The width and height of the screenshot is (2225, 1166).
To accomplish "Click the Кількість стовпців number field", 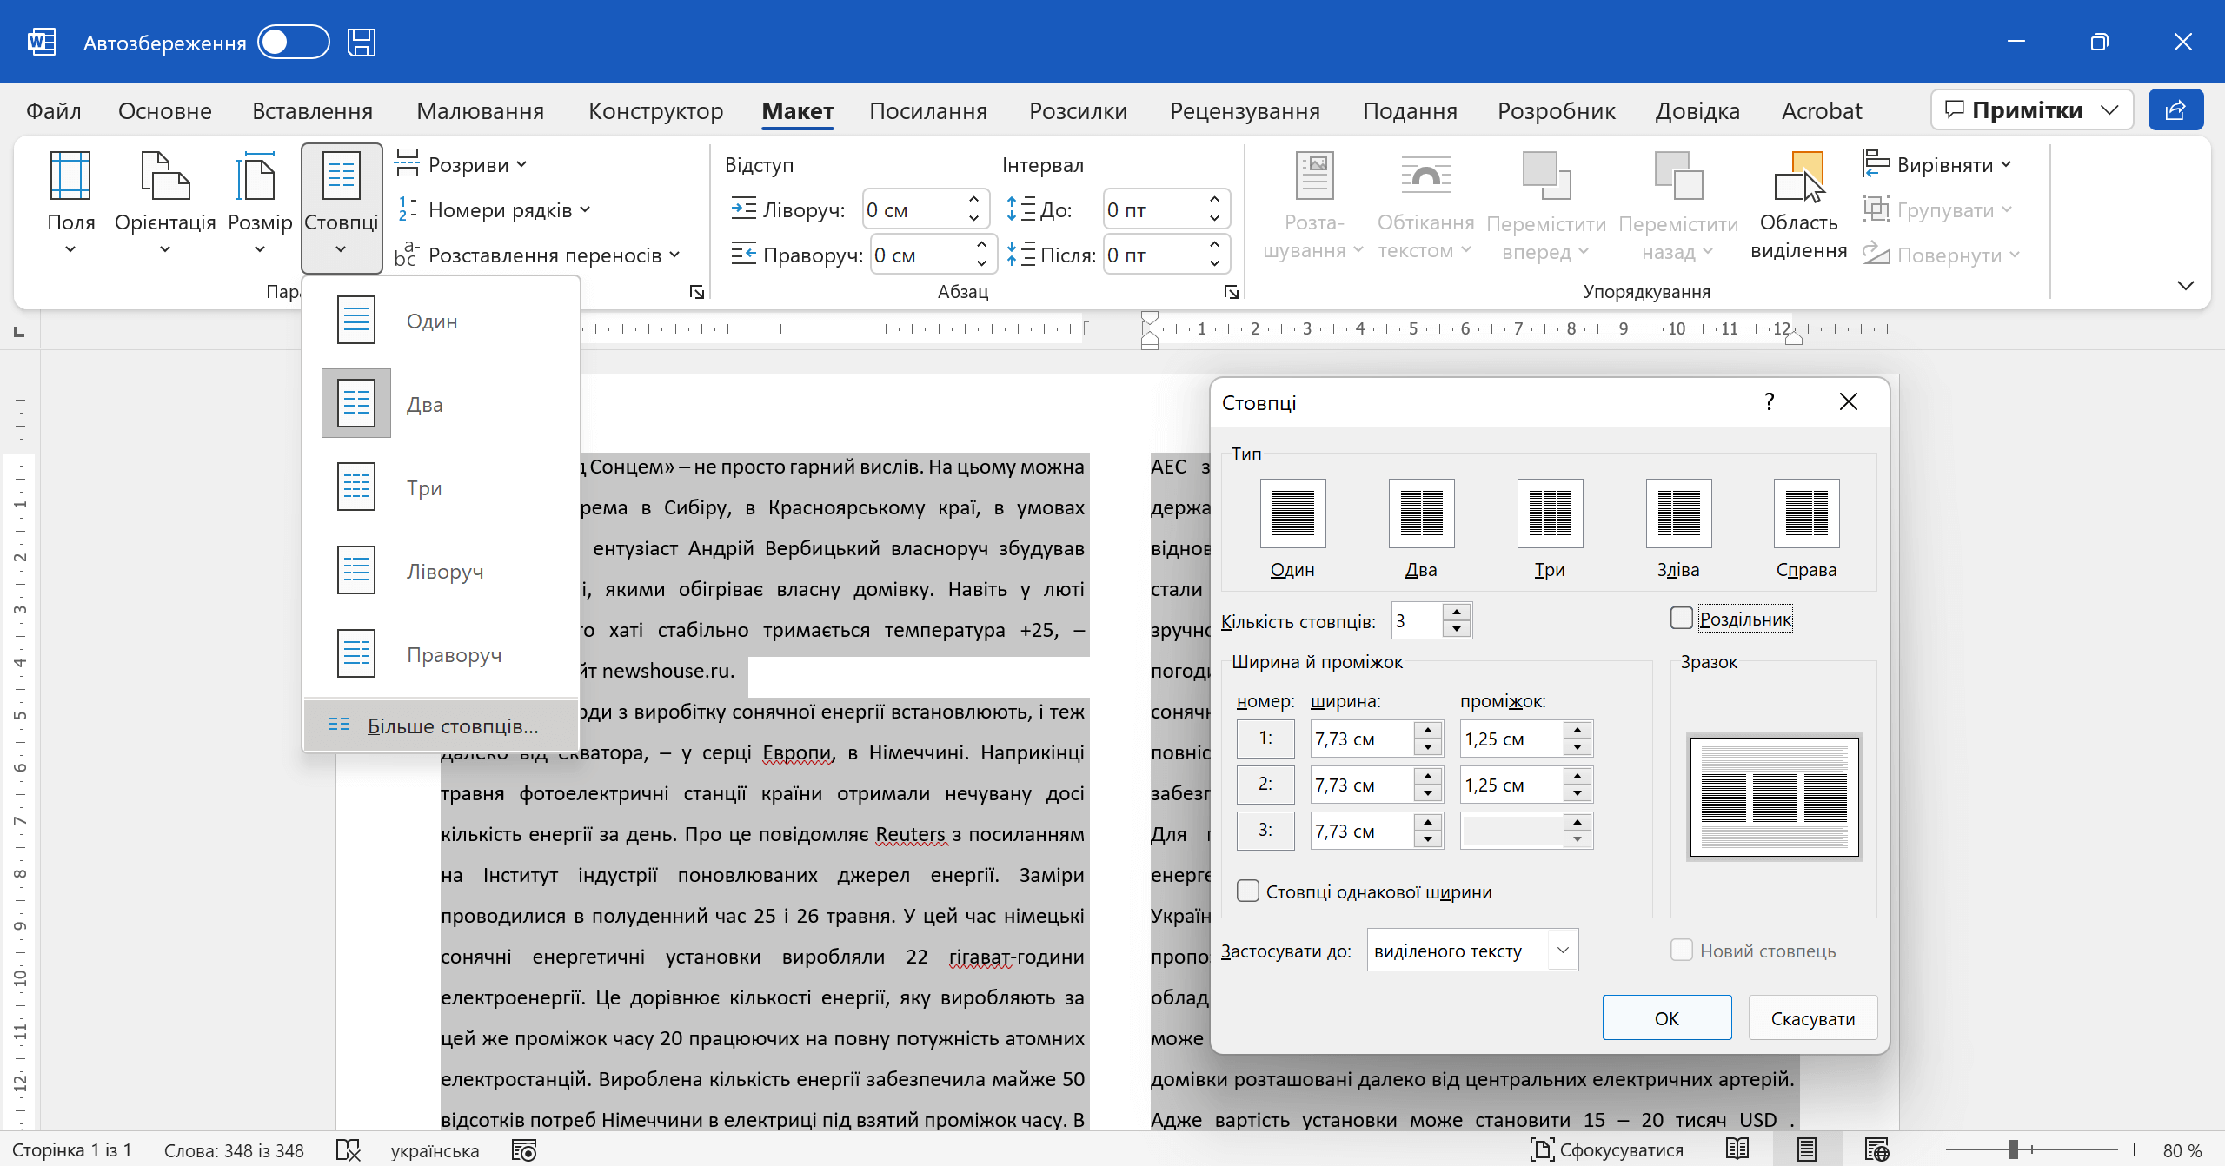I will pos(1417,621).
